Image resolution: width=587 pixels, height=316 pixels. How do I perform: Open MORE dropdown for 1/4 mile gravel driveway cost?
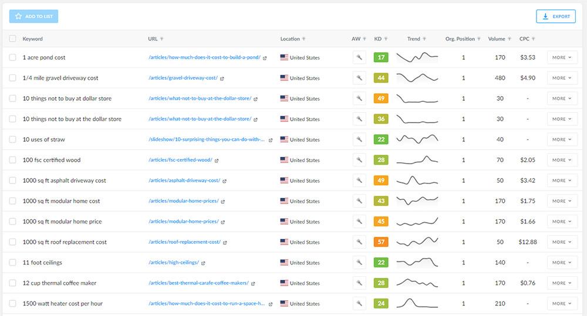coord(562,78)
